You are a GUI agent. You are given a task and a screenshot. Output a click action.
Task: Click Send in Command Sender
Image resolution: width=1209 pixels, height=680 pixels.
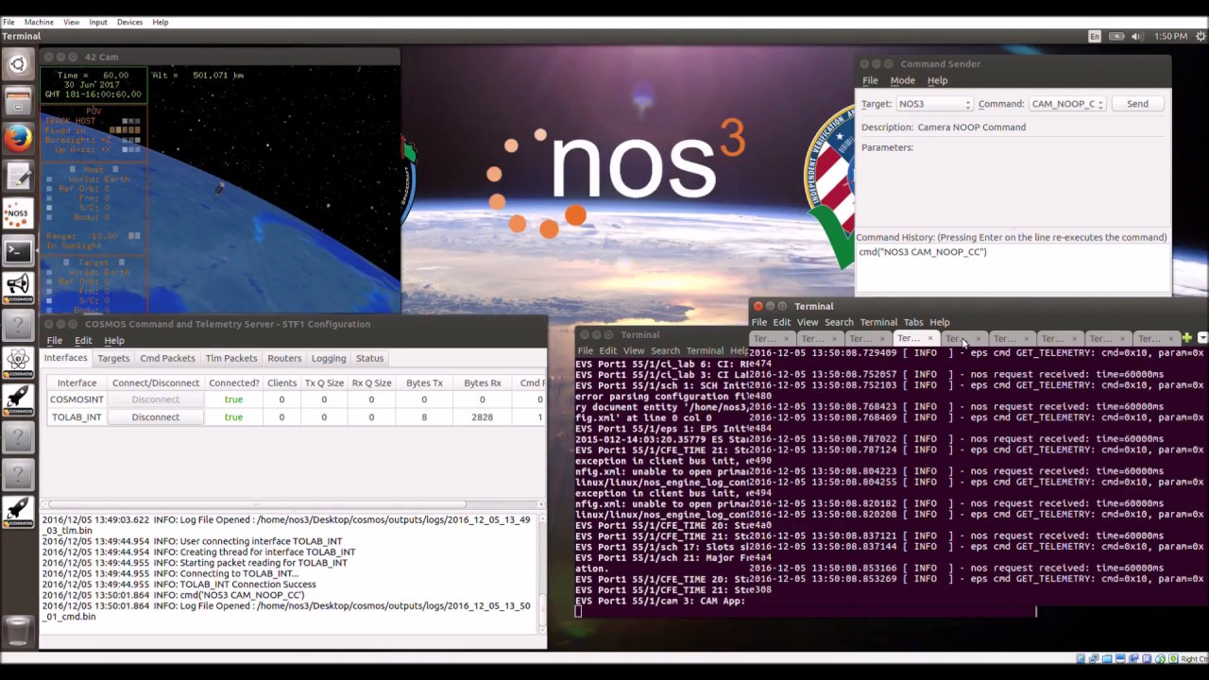[1137, 104]
